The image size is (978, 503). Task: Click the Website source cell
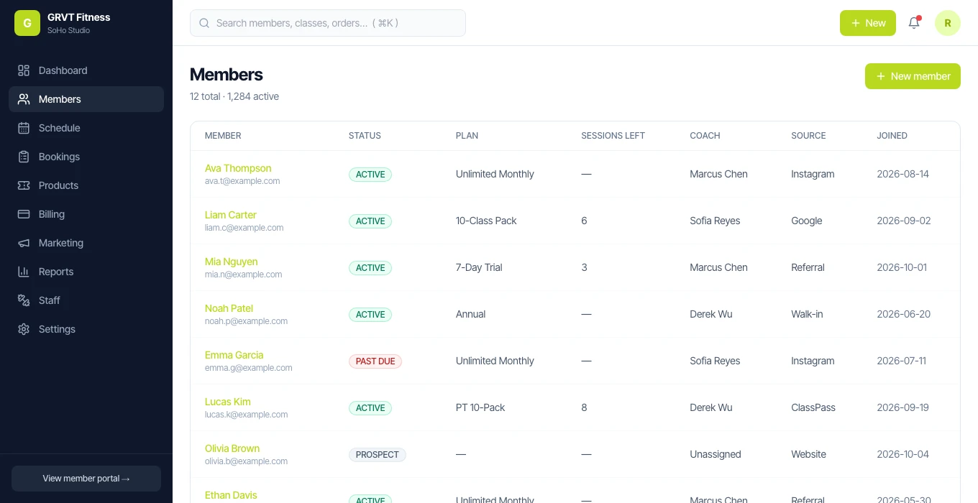point(808,454)
